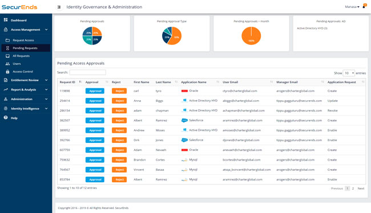Click the Previous pagination link
The height and width of the screenshot is (213, 371).
pos(337,189)
